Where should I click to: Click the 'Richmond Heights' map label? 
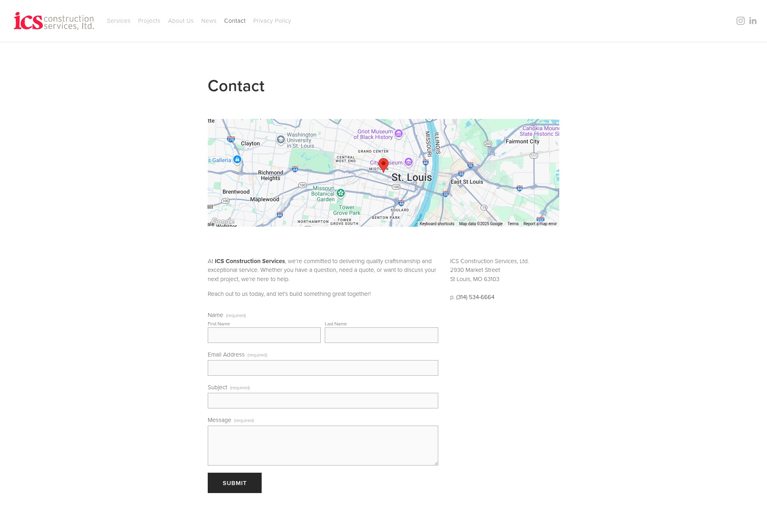point(270,176)
